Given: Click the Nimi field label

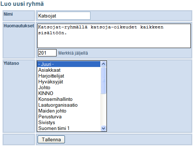Looking at the screenshot, I should (x=8, y=14).
